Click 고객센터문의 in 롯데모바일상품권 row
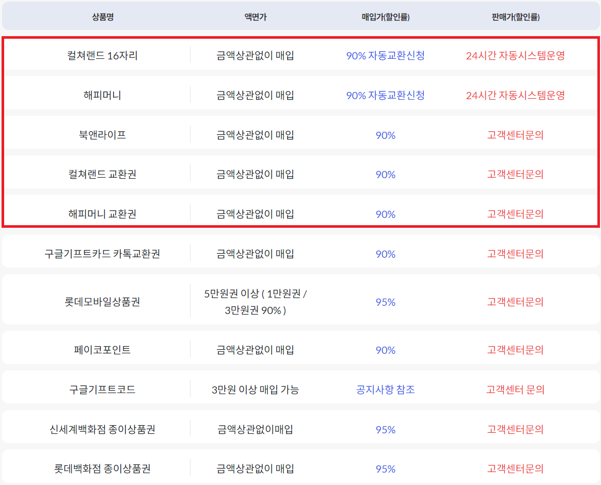The image size is (601, 485). [515, 302]
